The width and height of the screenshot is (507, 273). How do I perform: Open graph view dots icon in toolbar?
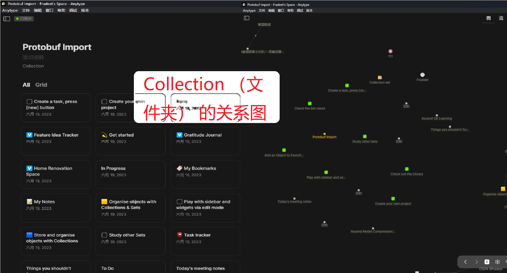pyautogui.click(x=497, y=262)
